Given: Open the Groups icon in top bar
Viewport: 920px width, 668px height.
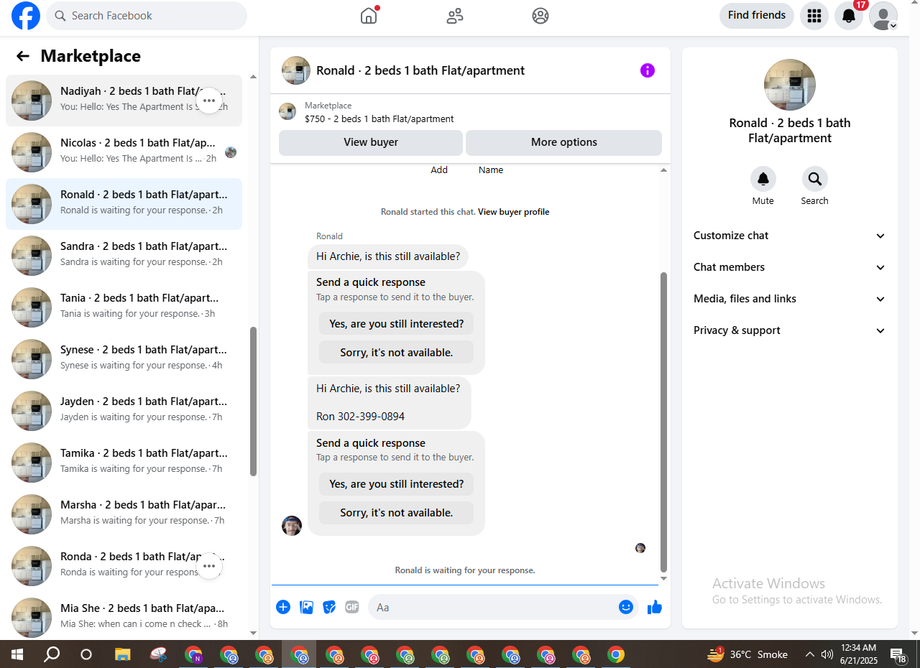Looking at the screenshot, I should tap(540, 16).
